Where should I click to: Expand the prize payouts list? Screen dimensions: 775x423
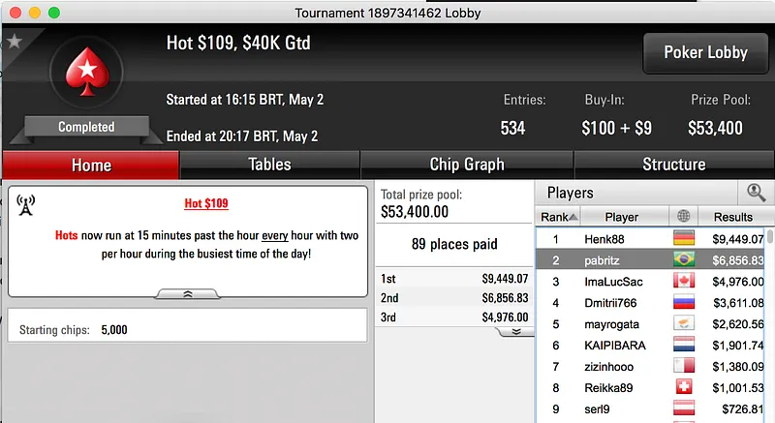(x=516, y=331)
